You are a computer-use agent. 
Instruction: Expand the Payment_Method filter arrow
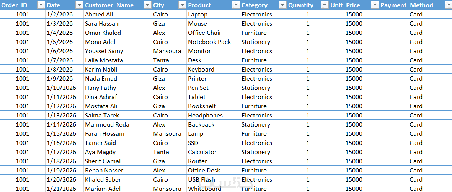tap(448, 5)
